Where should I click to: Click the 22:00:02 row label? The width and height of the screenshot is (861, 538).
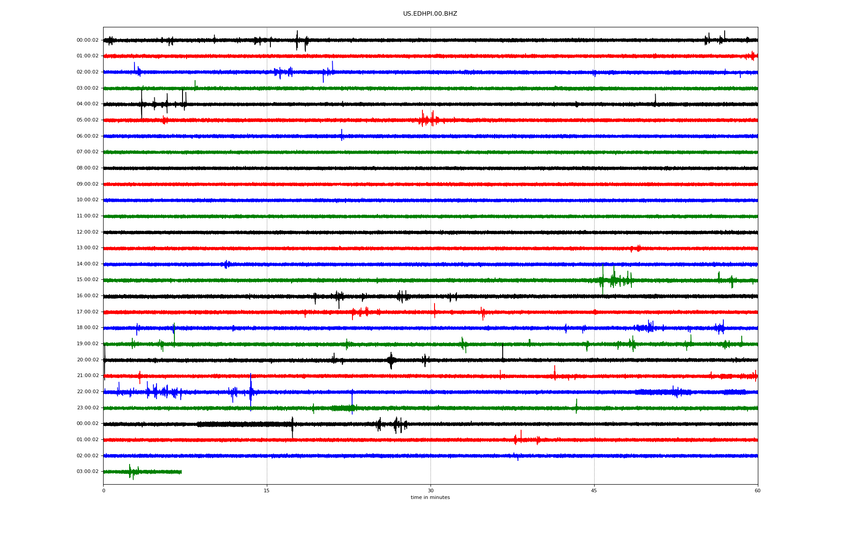point(87,392)
